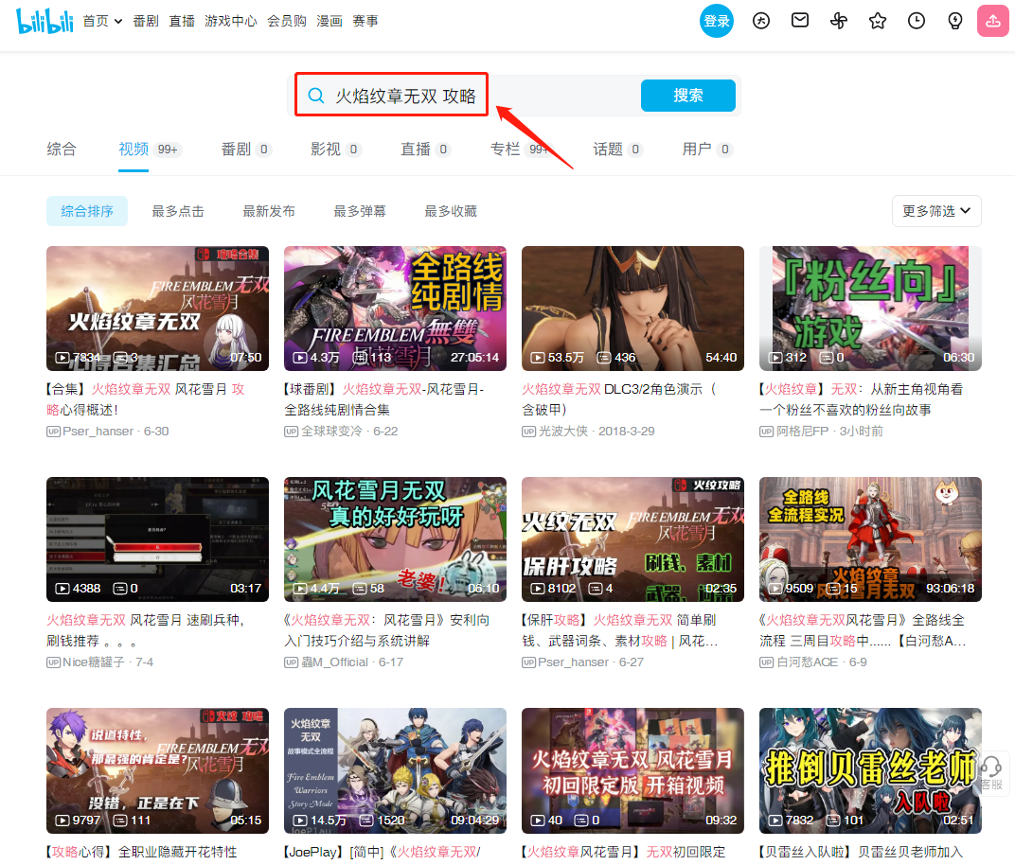Sort results by 最多收藏
The image size is (1015, 865).
451,211
